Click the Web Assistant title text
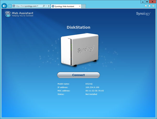The image size is (157, 119). [x=23, y=13]
